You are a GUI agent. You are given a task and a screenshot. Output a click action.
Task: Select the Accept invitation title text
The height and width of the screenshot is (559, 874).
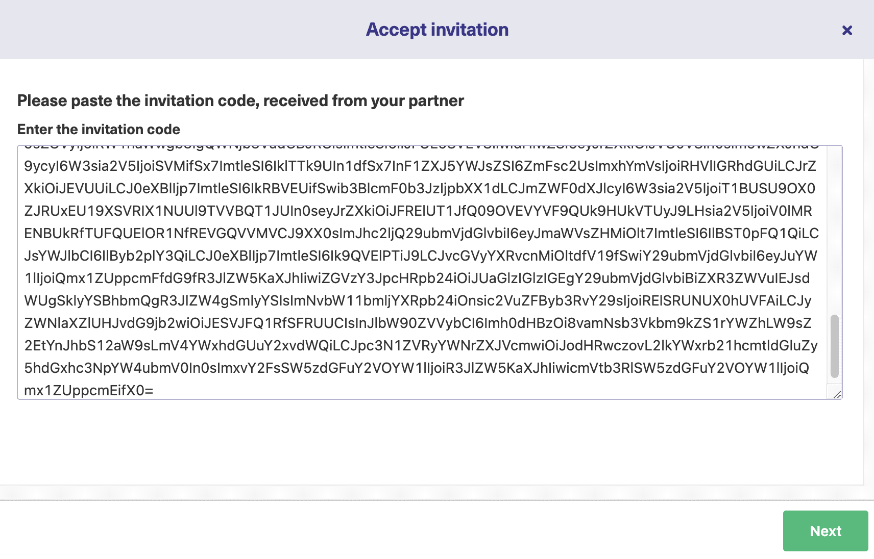pos(437,29)
